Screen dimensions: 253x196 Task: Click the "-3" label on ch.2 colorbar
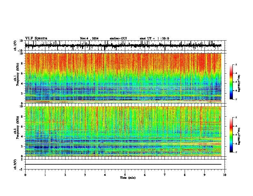[236, 118]
